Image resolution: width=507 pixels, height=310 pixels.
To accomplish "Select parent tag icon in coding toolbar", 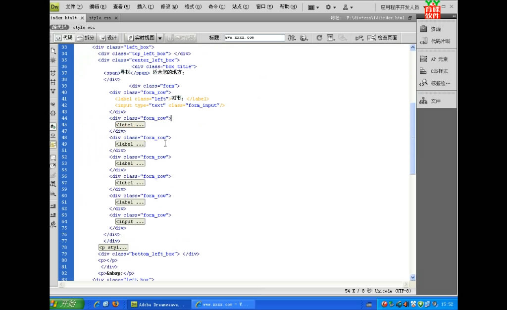I will click(x=53, y=104).
